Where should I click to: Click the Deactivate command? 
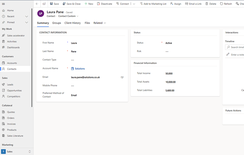click(x=104, y=4)
